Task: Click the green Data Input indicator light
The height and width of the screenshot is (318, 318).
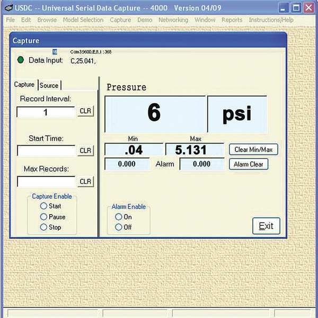Action: [20, 60]
